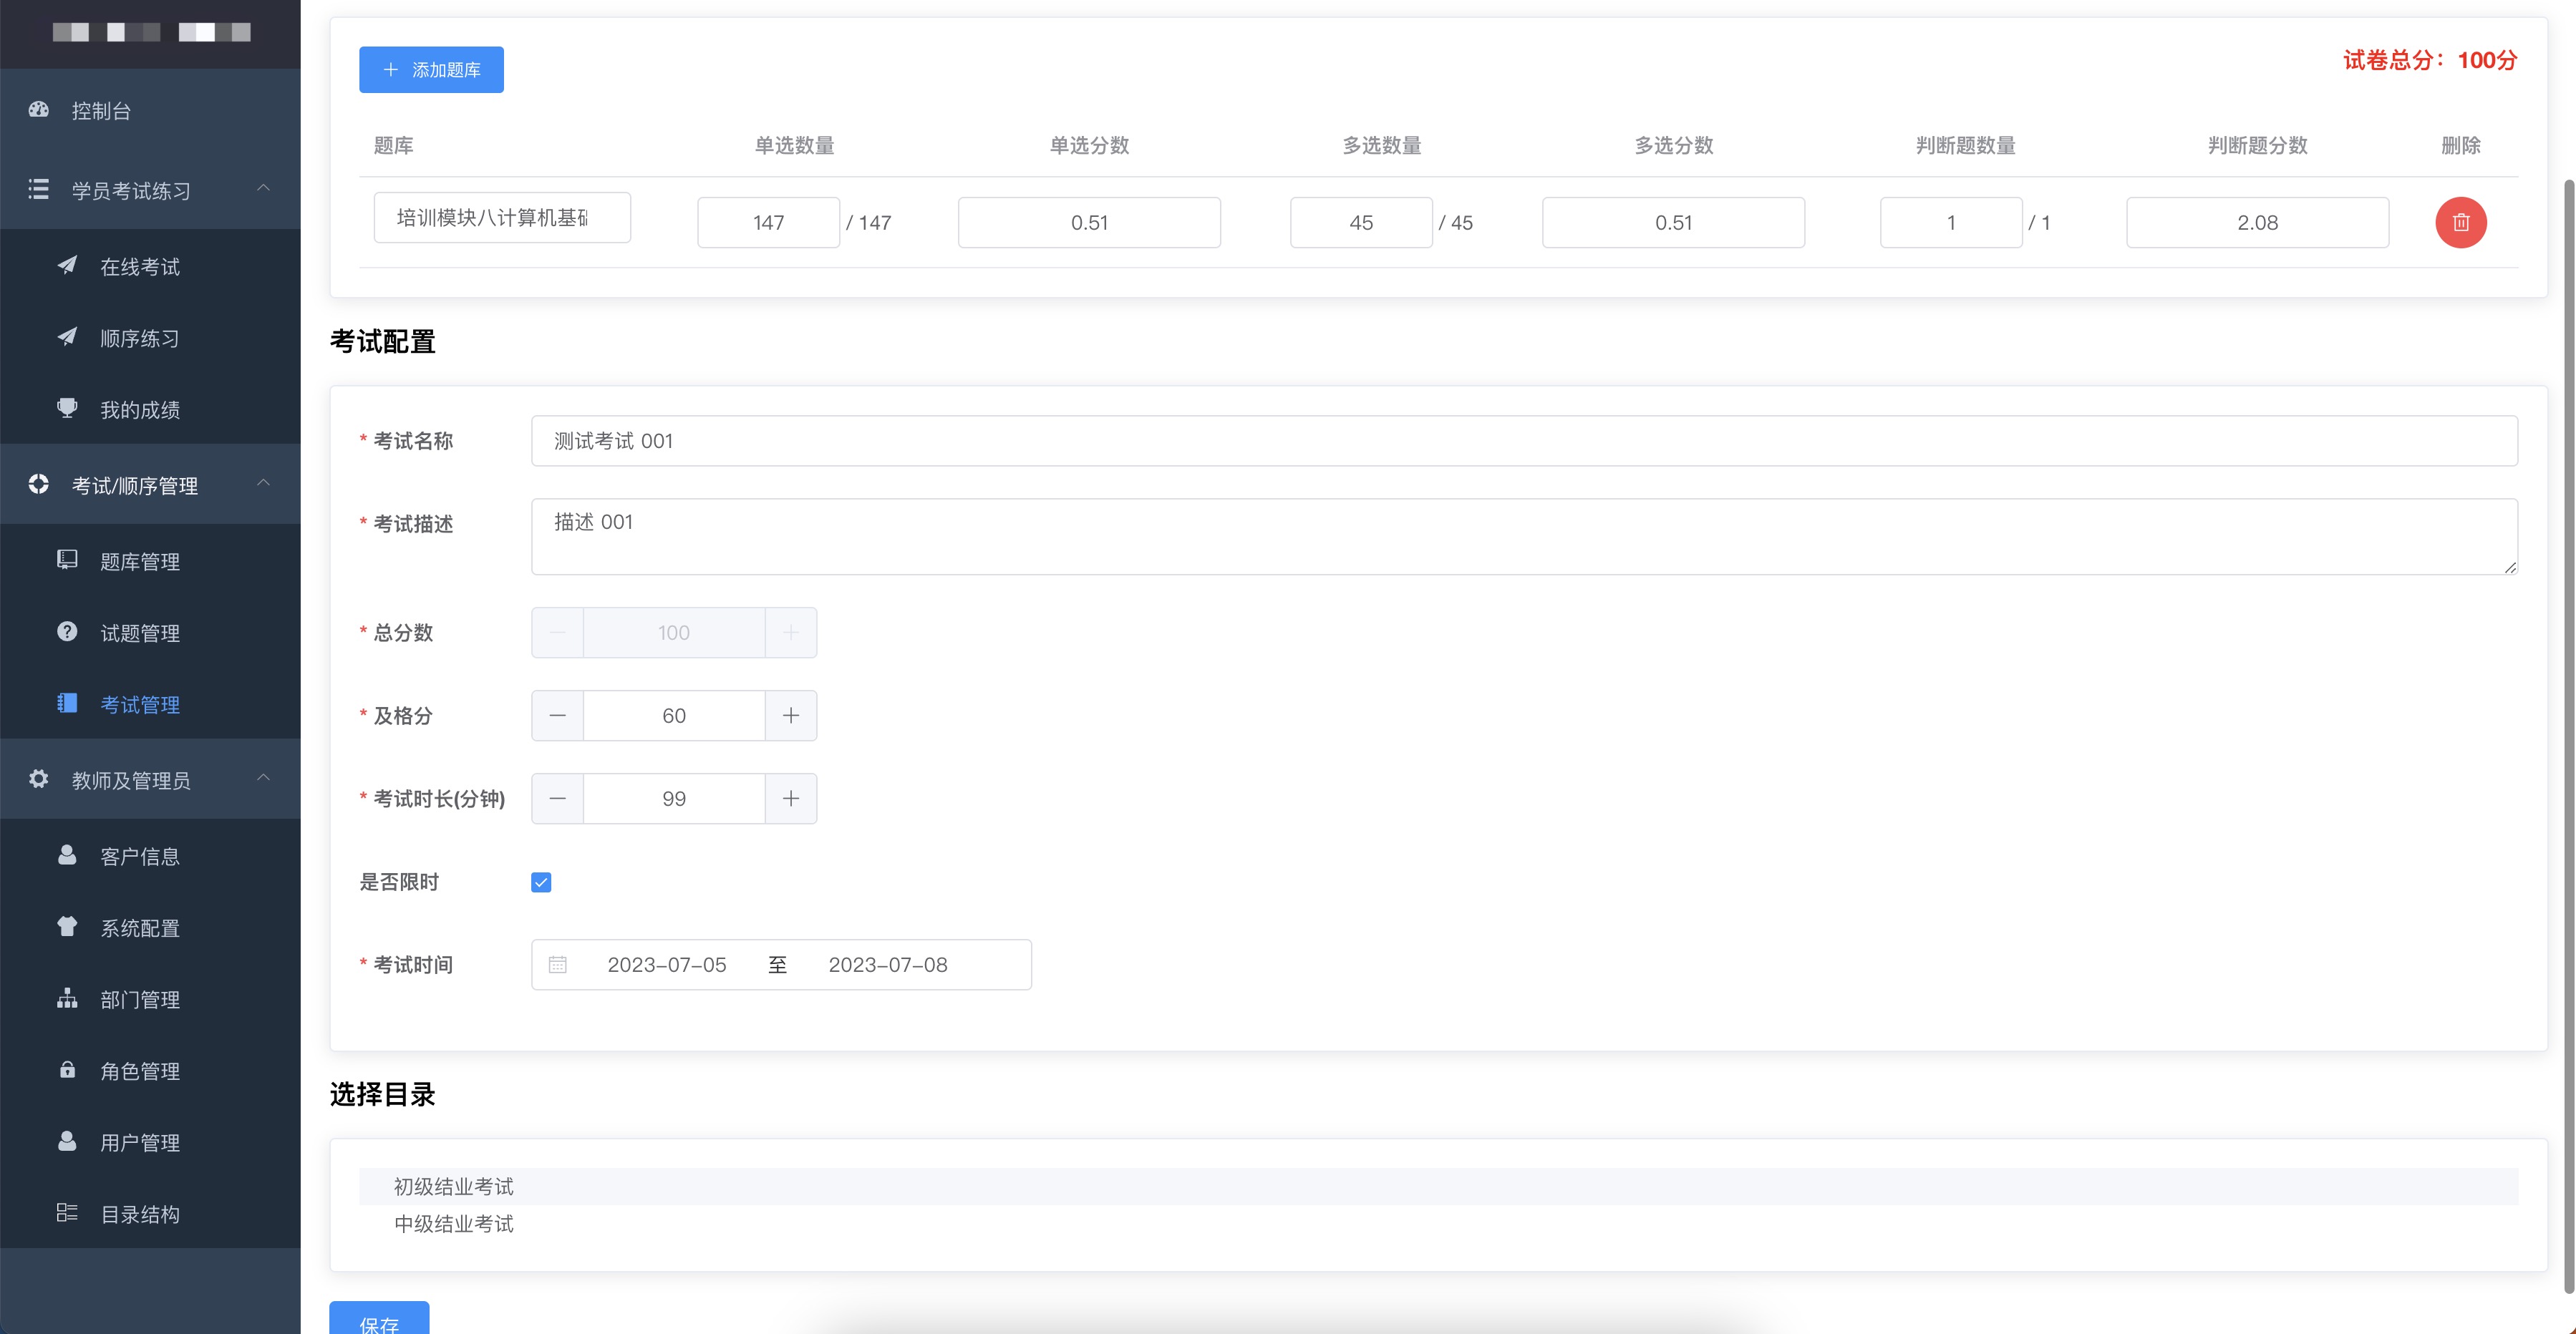Screen dimensions: 2576x1334
Task: Click the org-chart icon beside 部门管理
Action: coord(67,997)
